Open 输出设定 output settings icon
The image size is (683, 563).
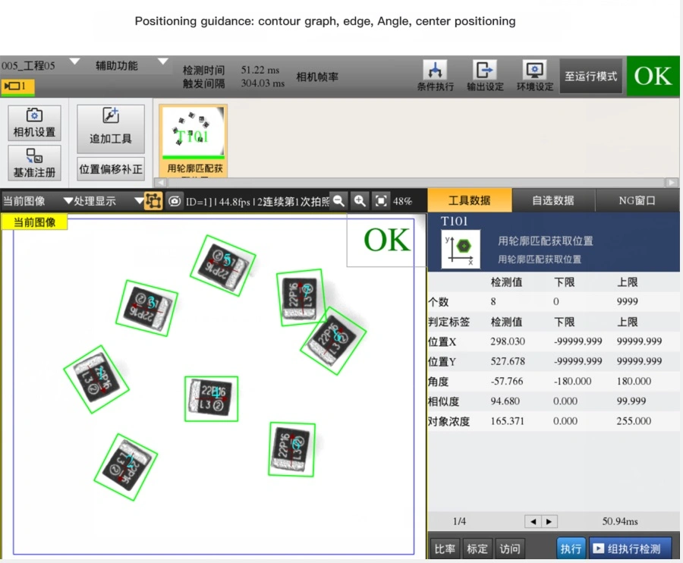[485, 75]
